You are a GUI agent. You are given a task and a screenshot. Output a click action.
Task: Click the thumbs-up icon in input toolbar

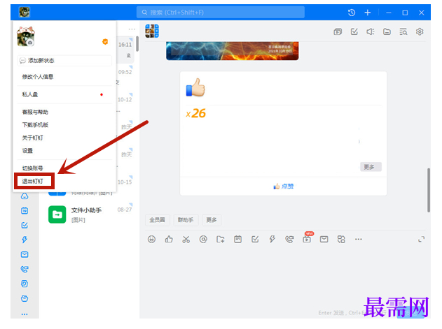click(169, 240)
